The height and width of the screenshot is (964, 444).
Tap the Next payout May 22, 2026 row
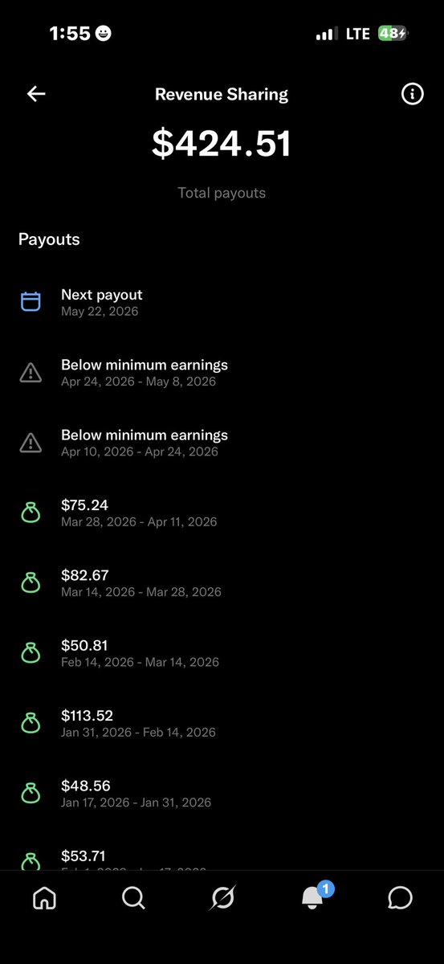(x=222, y=302)
